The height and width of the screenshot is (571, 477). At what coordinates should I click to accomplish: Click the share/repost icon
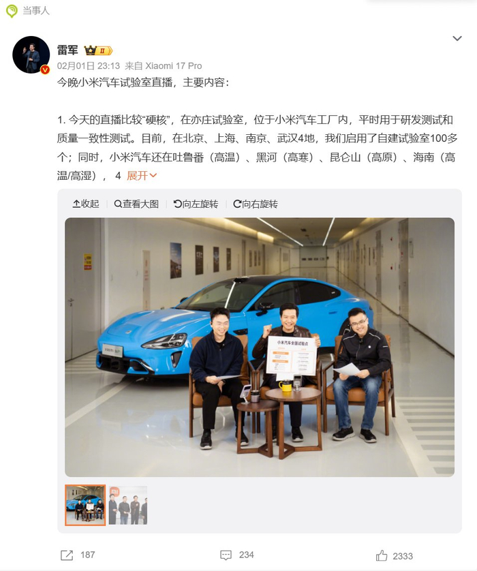tap(67, 555)
